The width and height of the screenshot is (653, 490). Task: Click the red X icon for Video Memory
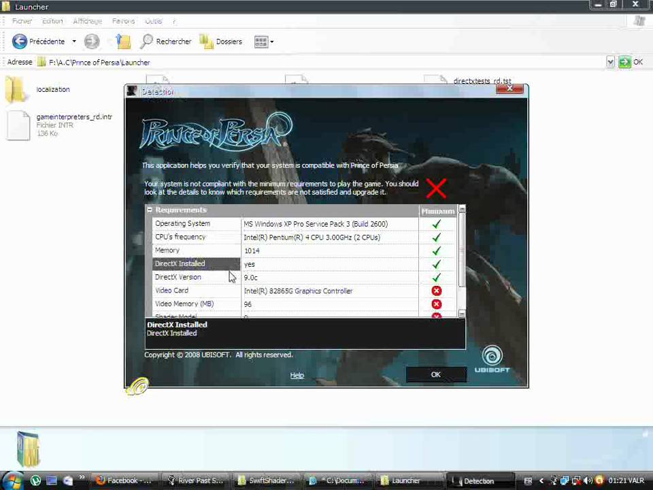coord(437,304)
